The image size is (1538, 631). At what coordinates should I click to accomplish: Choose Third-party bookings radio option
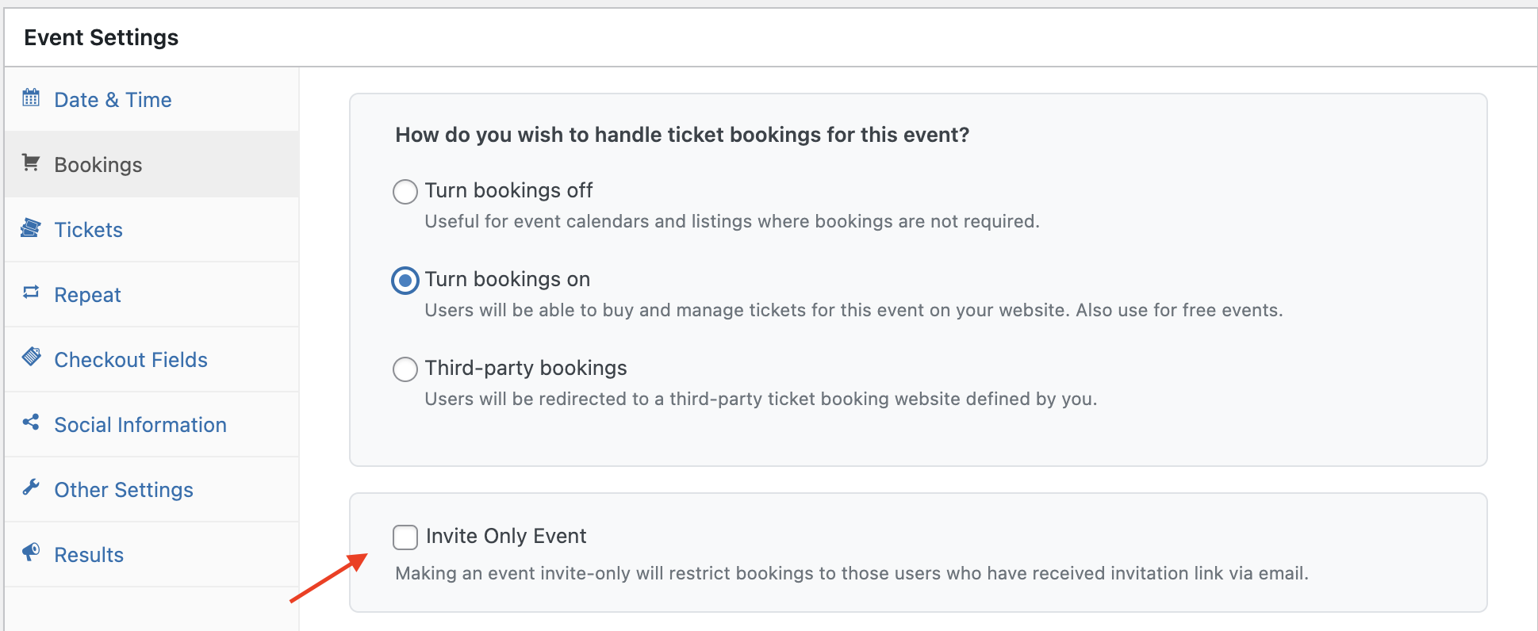pos(405,369)
